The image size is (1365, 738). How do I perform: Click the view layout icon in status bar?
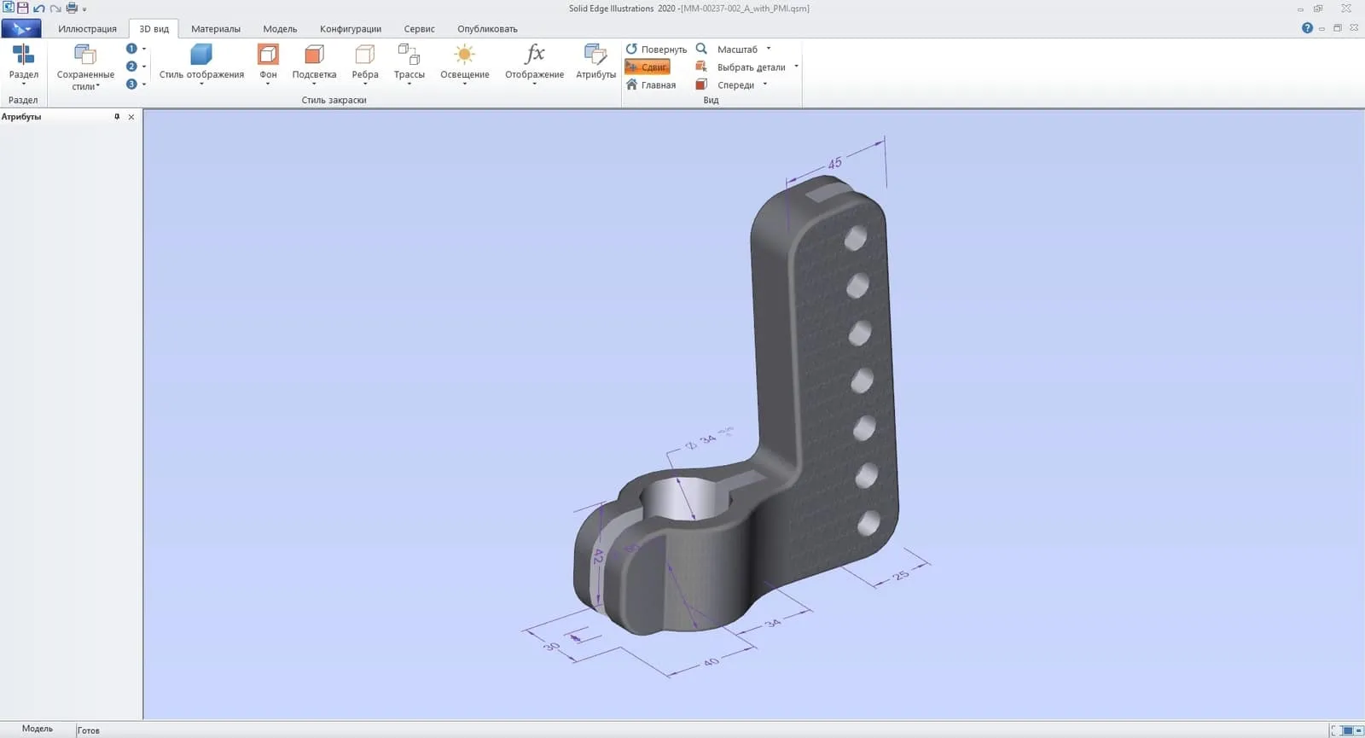click(1348, 730)
